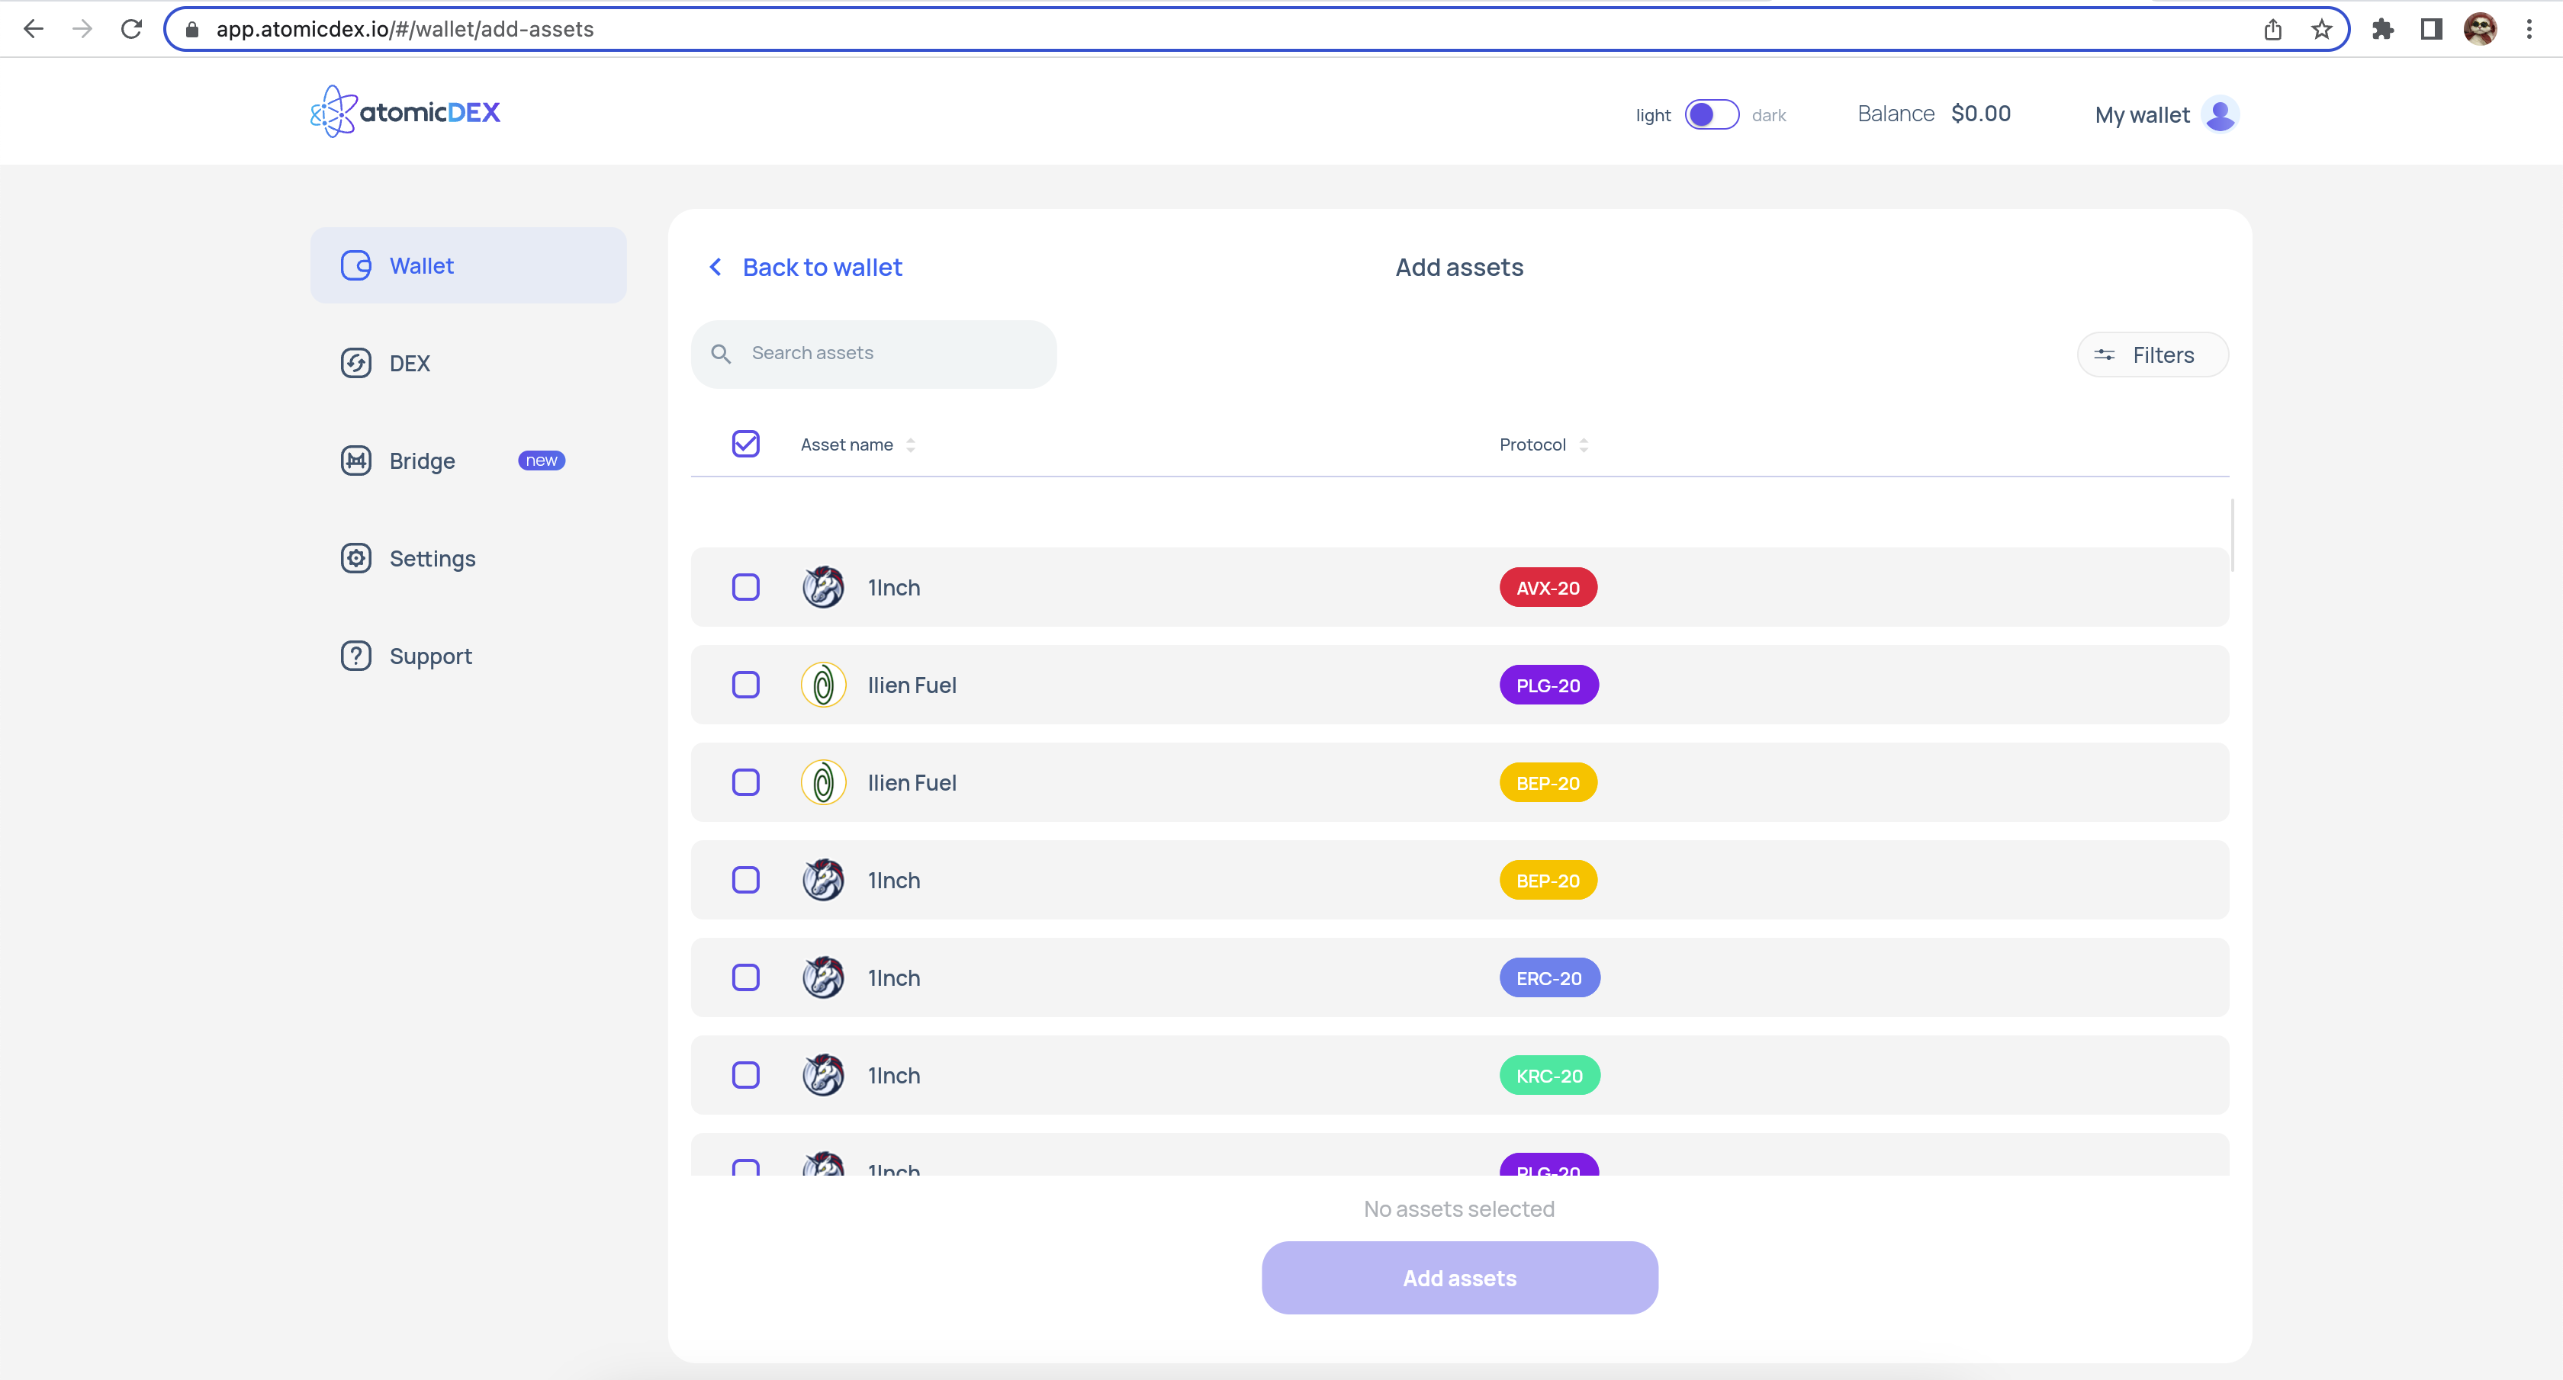Check the 1Inch KRC-20 checkbox
Viewport: 2563px width, 1380px height.
point(745,1074)
